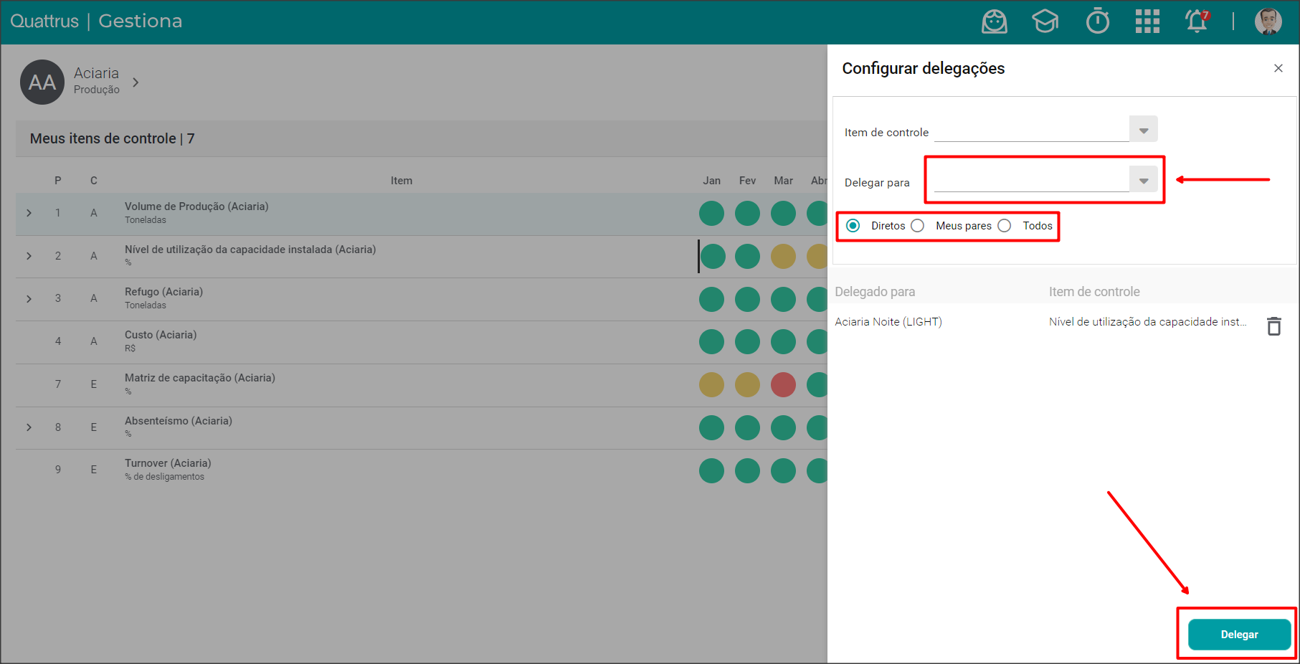Select the Custo (Aciaria) item row
Screen dimensions: 1300x664
coord(161,341)
